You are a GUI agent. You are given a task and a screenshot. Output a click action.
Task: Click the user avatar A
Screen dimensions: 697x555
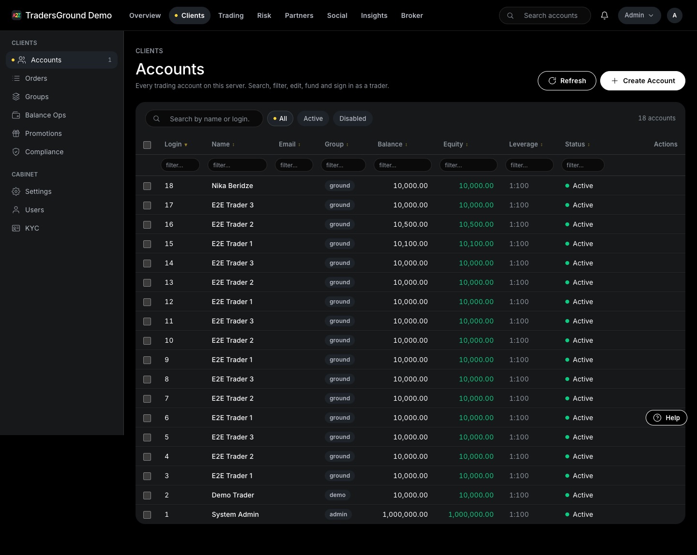(675, 15)
